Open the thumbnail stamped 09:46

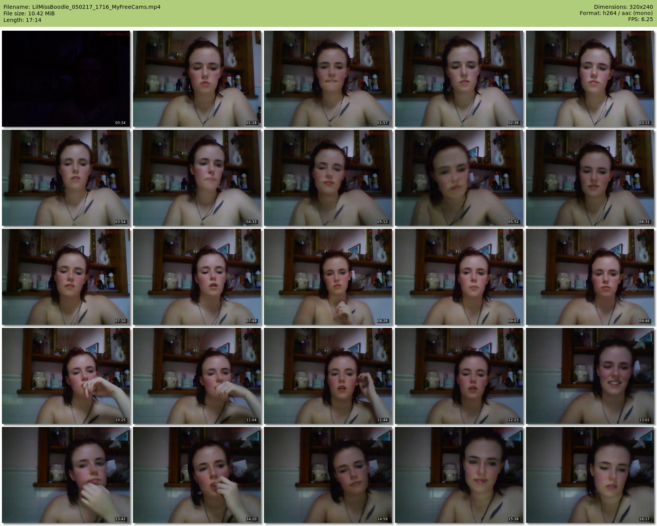point(590,277)
